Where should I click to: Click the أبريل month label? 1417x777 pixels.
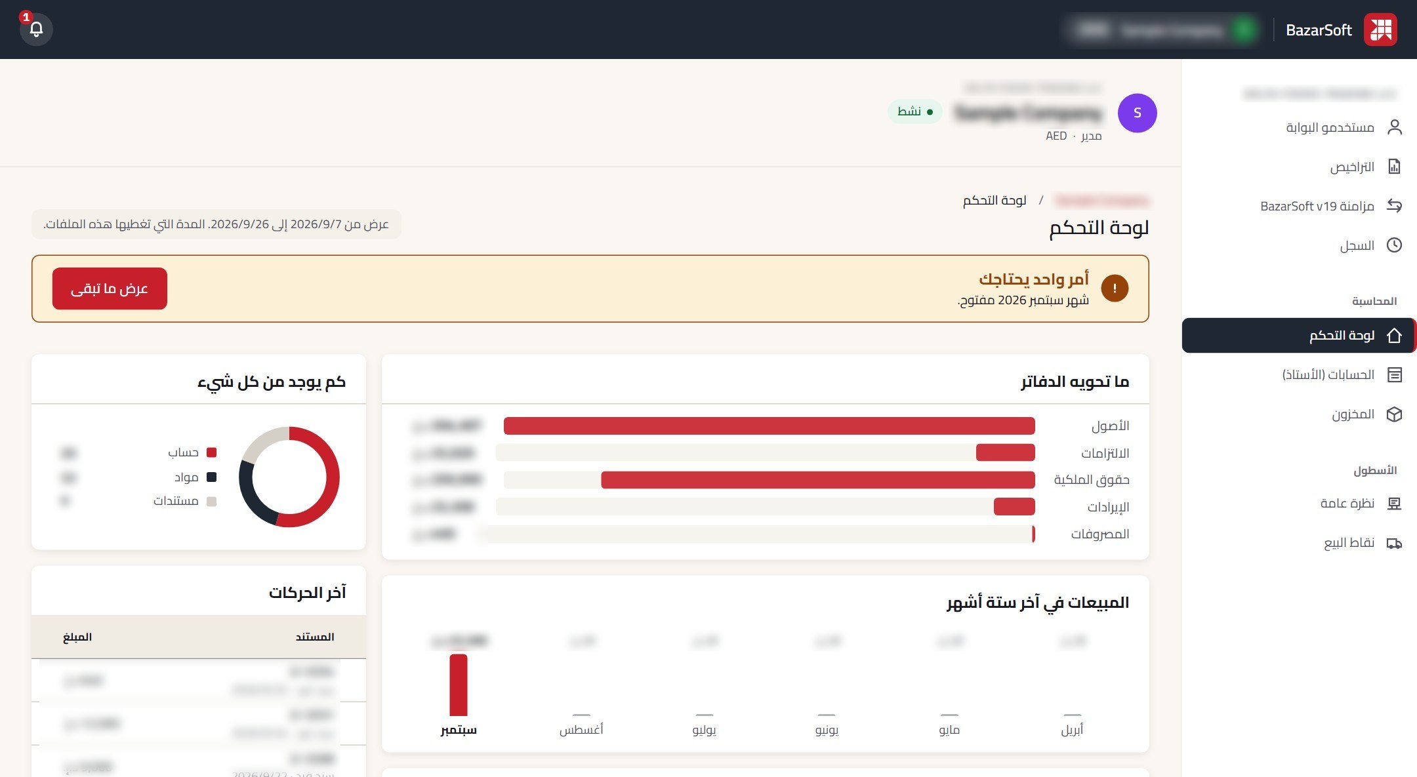pyautogui.click(x=1073, y=730)
